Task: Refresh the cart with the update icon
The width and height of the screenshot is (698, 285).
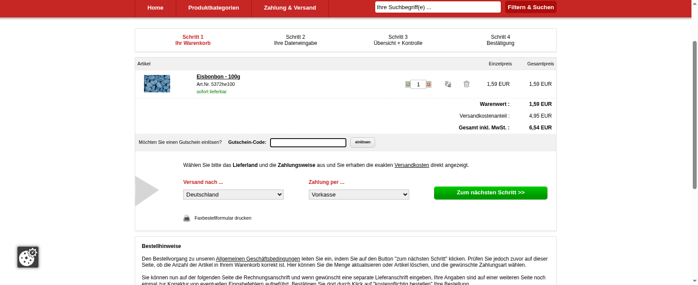Action: pos(448,84)
